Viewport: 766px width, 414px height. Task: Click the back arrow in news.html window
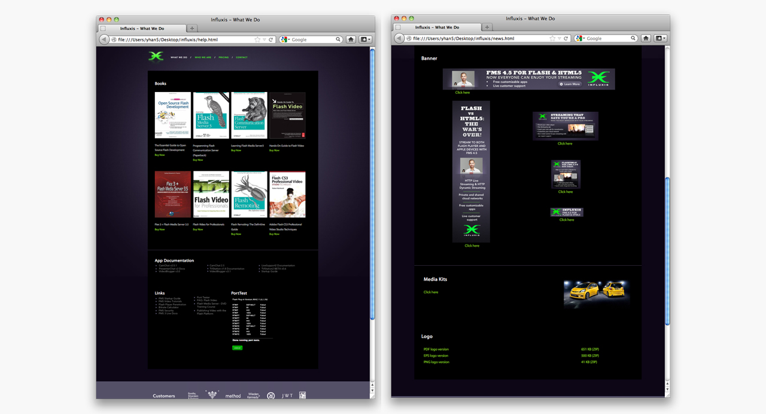pos(399,38)
